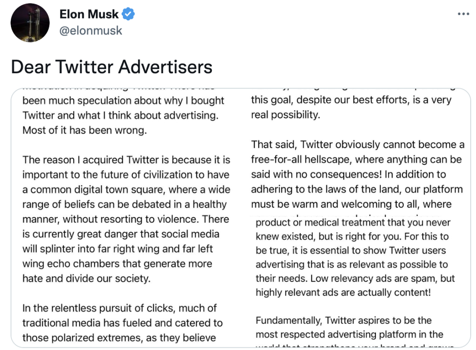Click the 'Low relevancy ads are spam' line
The width and height of the screenshot is (476, 350).
355,278
